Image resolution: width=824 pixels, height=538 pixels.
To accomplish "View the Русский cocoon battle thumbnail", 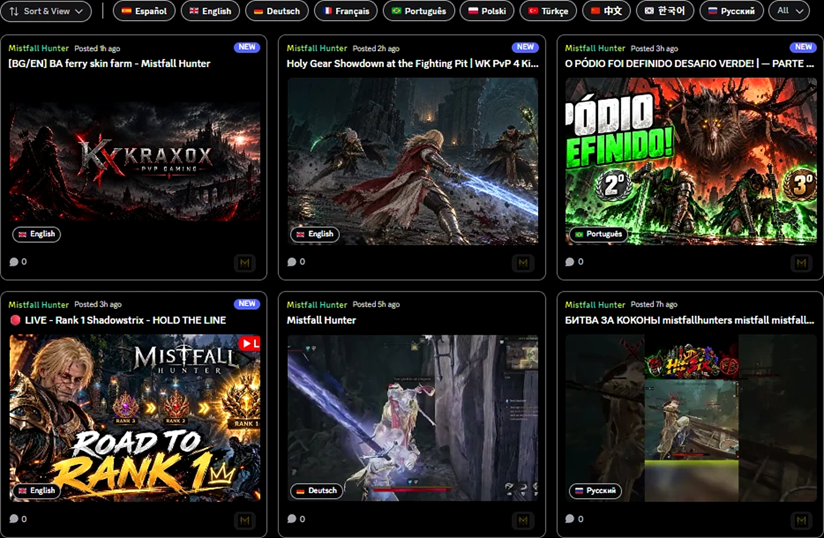I will [690, 418].
